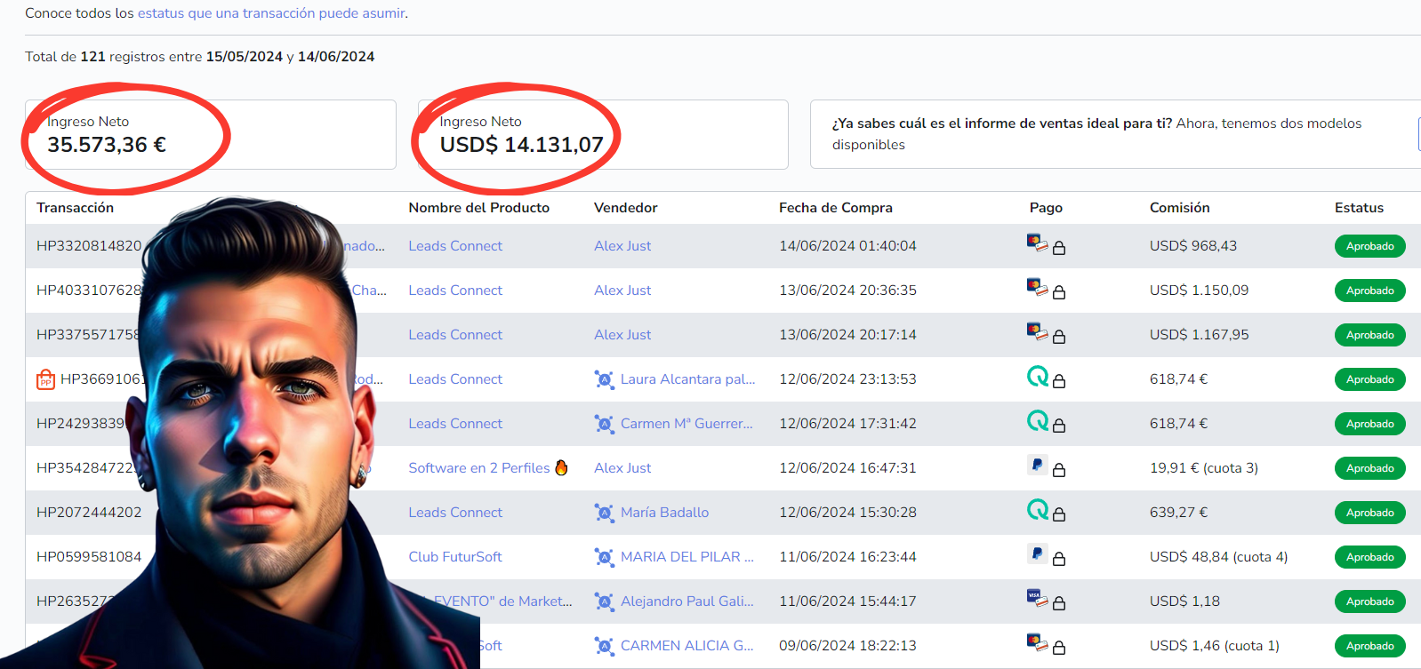The image size is (1421, 669).
Task: Click the Comisión column header
Action: click(x=1179, y=208)
